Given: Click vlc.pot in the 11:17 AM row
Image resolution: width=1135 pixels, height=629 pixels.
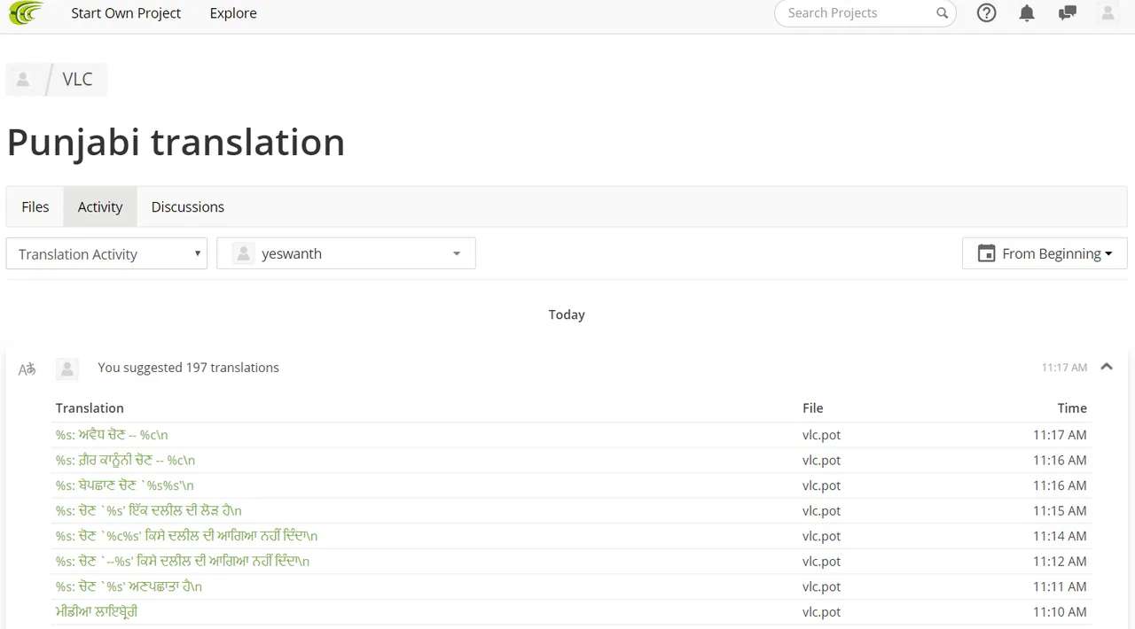Looking at the screenshot, I should [821, 435].
